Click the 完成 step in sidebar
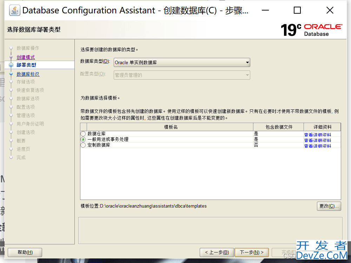 (21, 158)
